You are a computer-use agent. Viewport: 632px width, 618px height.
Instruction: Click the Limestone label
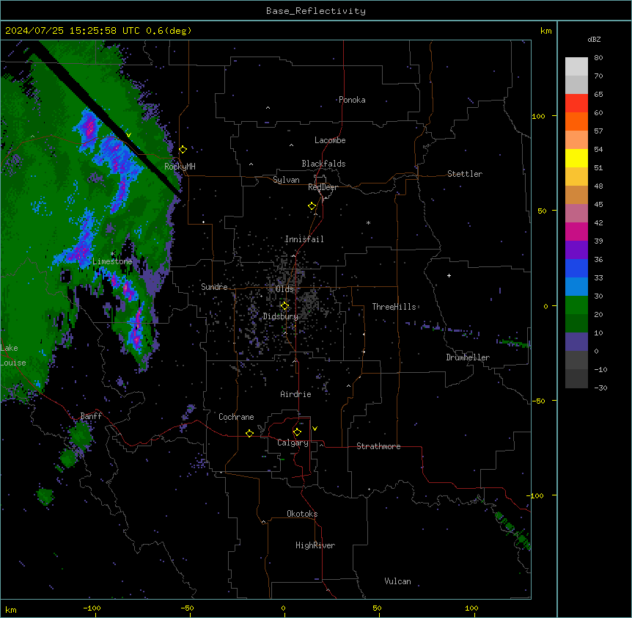click(112, 261)
